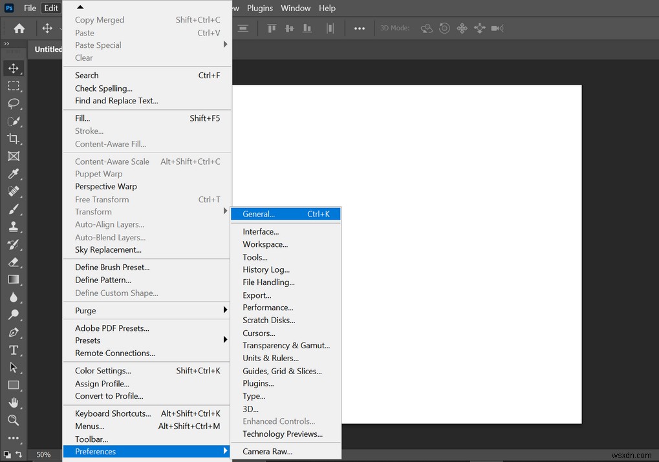Select the Eyedropper tool
Screen dimensions: 659x462
coord(13,174)
